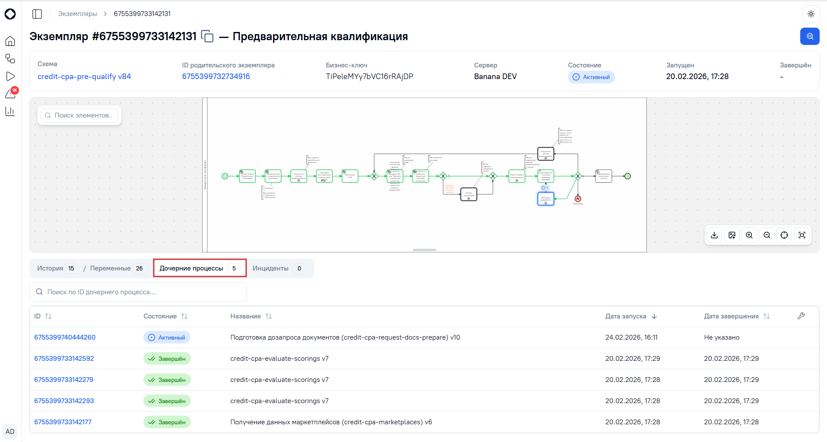Open schema credit-cpa-pre-qualify v84 link
The image size is (827, 442).
pyautogui.click(x=84, y=76)
